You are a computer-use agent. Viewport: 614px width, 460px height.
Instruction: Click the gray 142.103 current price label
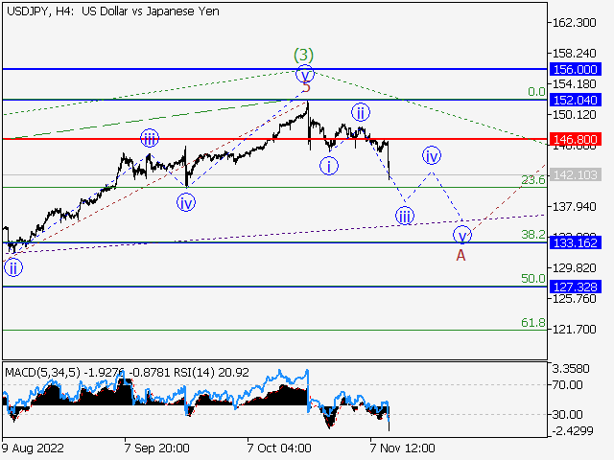(576, 174)
